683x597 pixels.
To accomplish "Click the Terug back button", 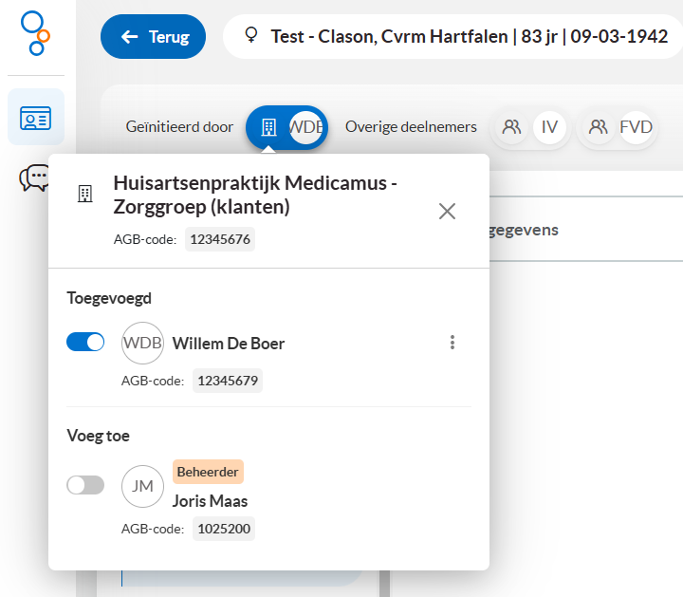I will pos(153,37).
